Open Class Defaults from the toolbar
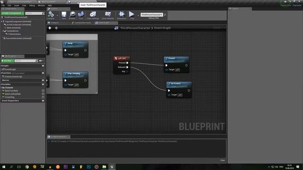 pyautogui.click(x=108, y=15)
